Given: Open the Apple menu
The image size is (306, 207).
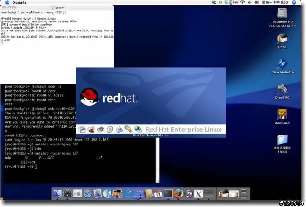Looking at the screenshot, I should [x=7, y=2].
